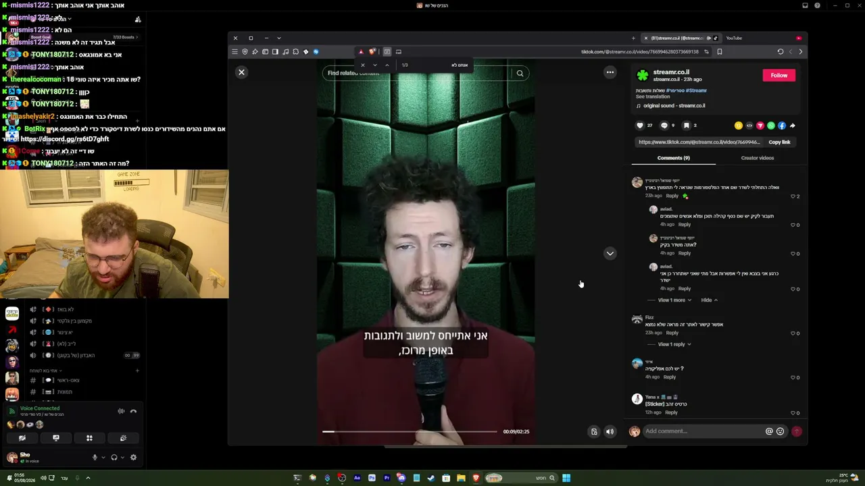Deafen audio with headphones icon
865x486 pixels.
[114, 458]
